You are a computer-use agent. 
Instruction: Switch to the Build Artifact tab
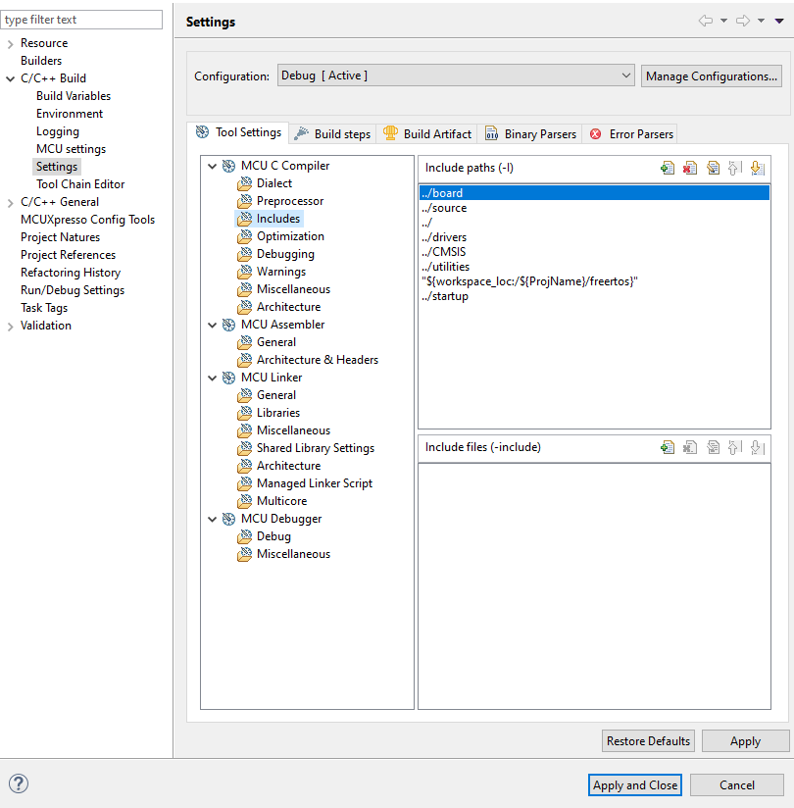426,134
